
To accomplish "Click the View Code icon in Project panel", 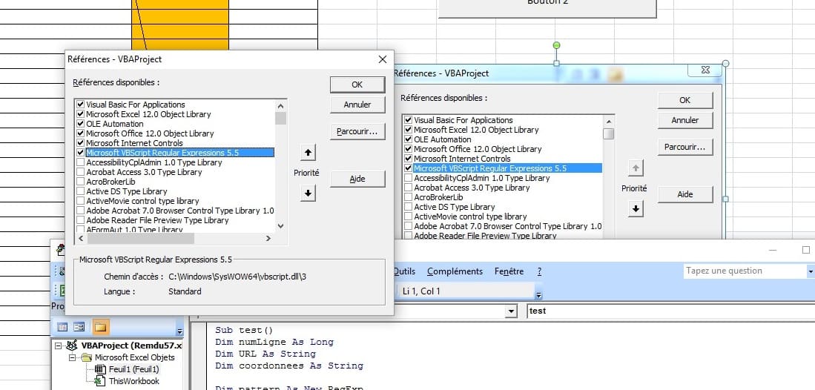I will (x=62, y=327).
